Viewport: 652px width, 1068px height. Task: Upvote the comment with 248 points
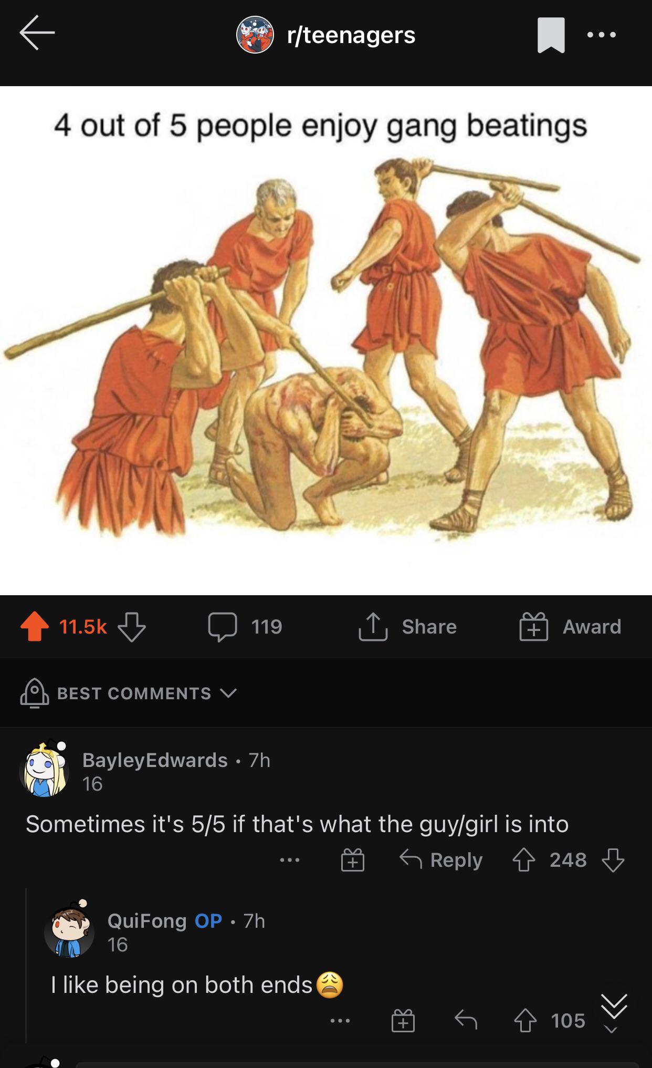pos(523,860)
